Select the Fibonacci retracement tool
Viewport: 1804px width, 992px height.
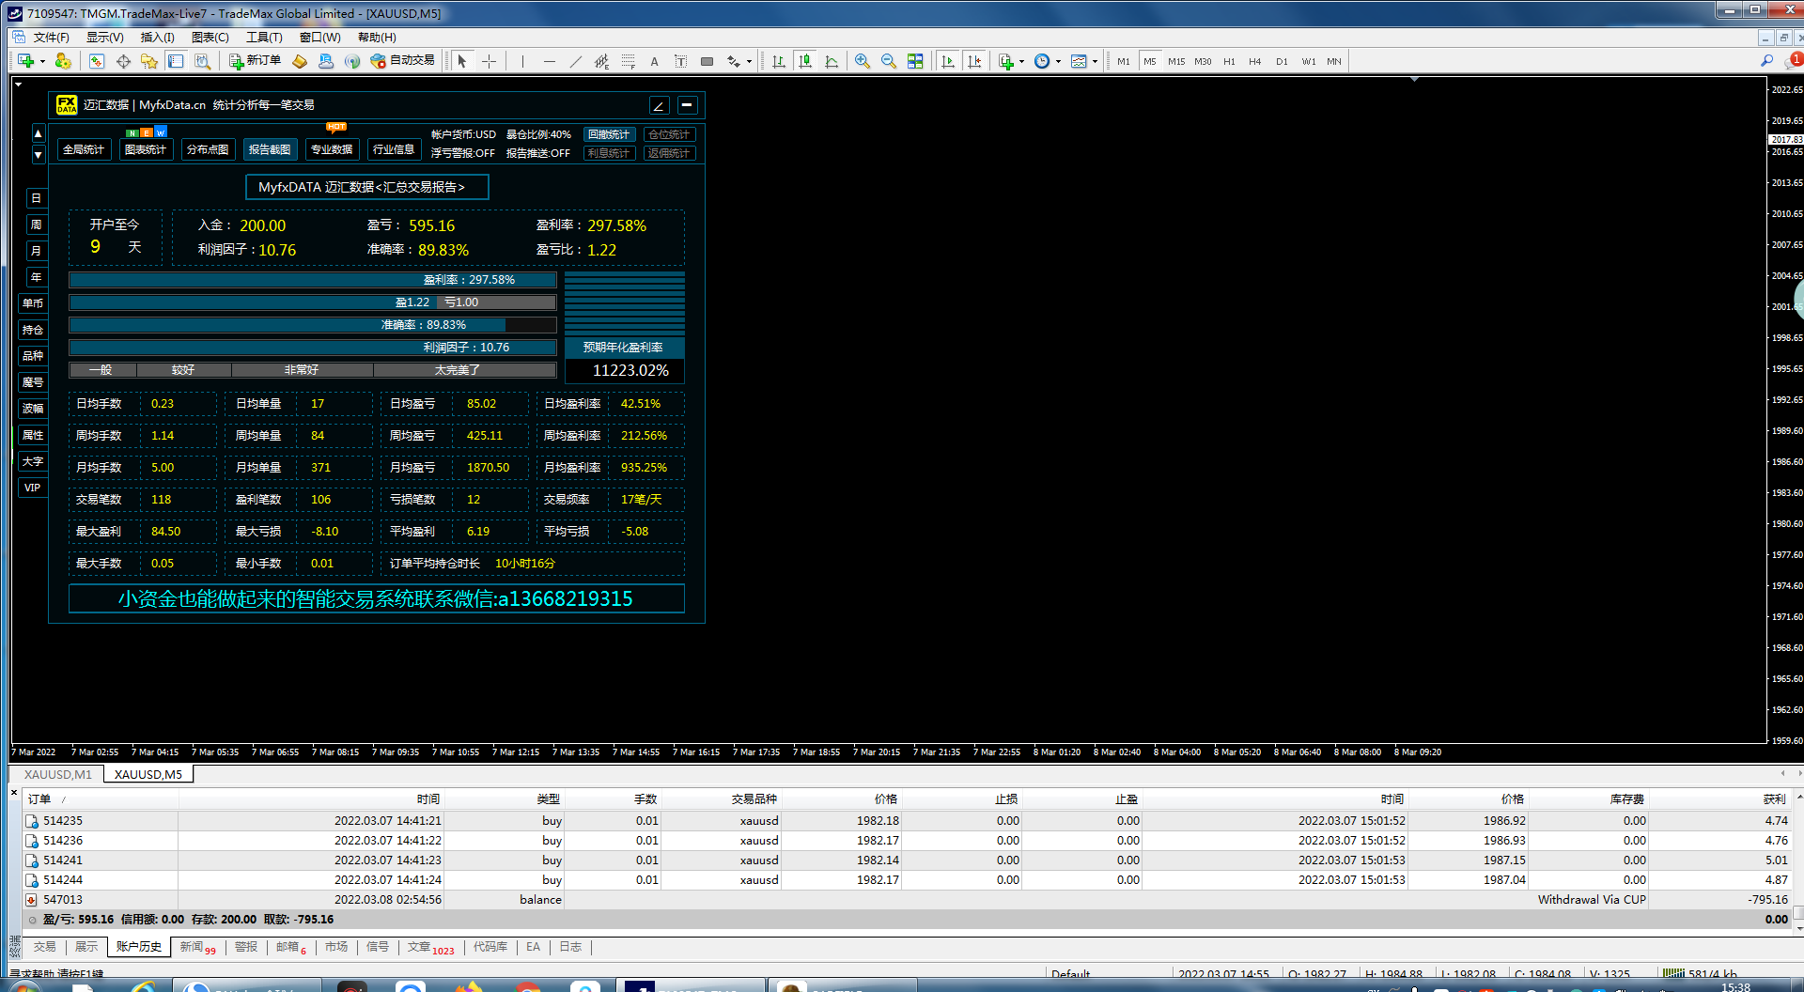point(629,61)
